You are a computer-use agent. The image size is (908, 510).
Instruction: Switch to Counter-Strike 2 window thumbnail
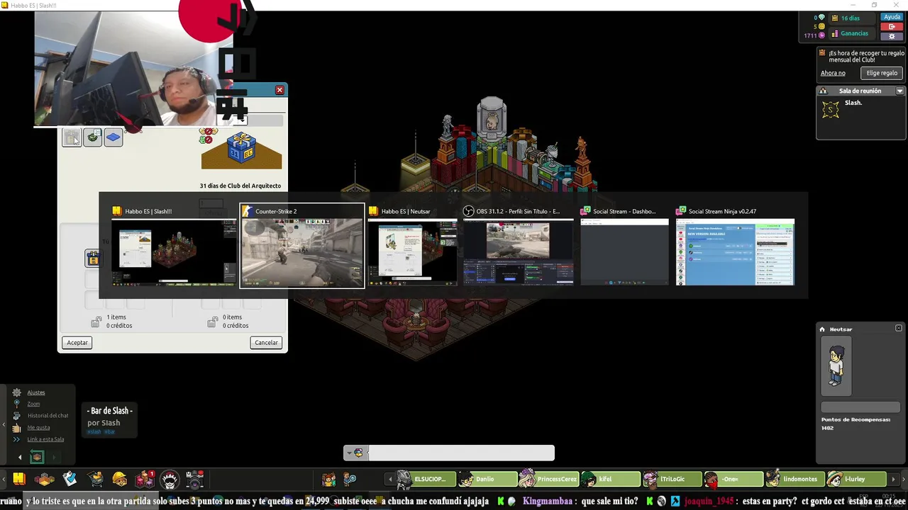[x=302, y=246]
